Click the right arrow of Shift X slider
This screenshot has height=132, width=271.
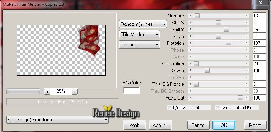click(x=246, y=23)
